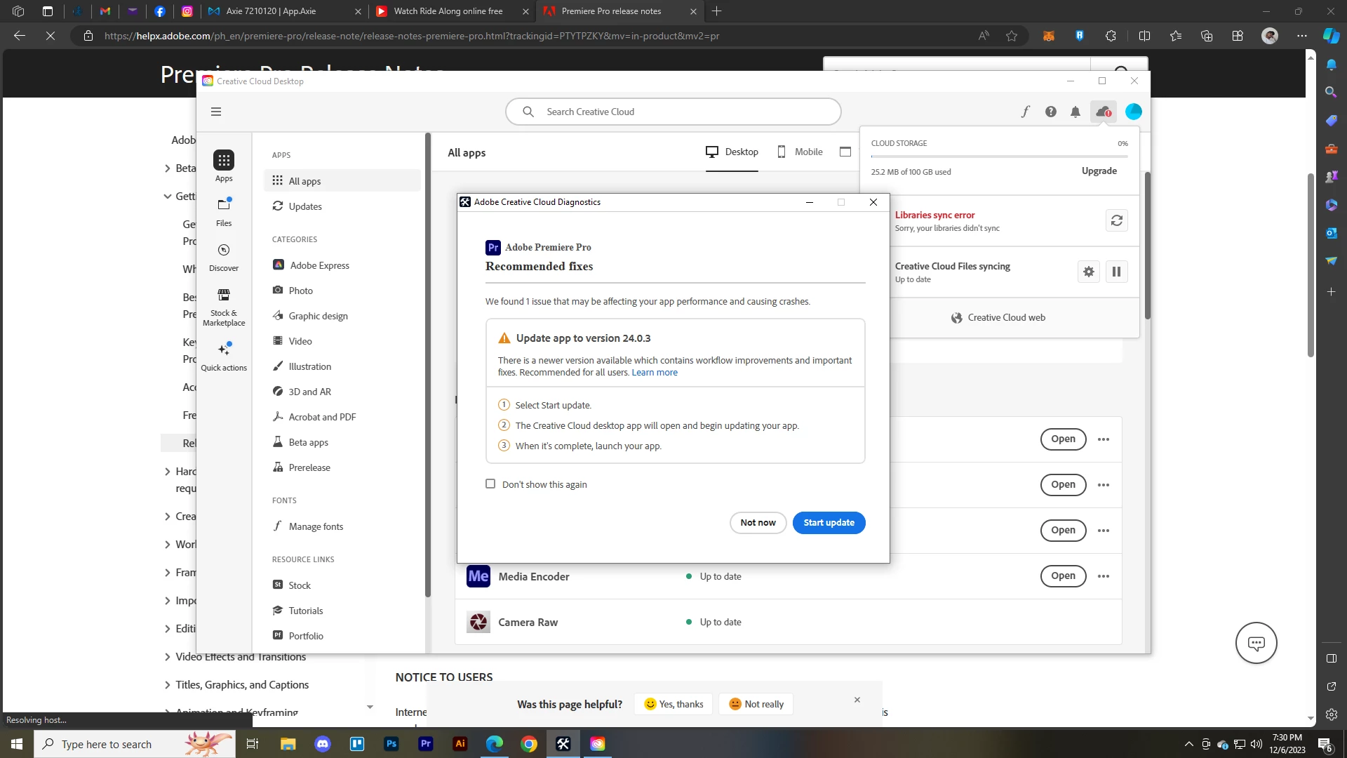Open Quick actions in sidebar
Viewport: 1347px width, 758px height.
click(224, 356)
